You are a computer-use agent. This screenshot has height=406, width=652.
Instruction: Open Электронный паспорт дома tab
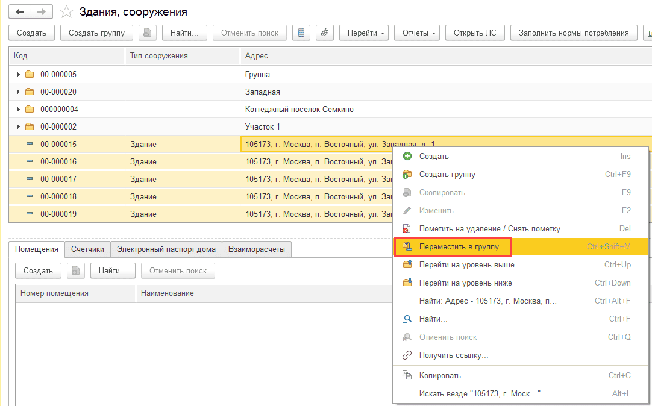166,249
